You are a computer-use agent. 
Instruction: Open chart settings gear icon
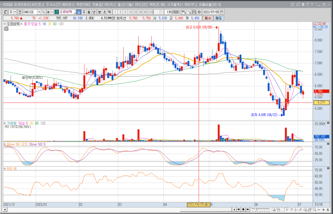point(199,12)
